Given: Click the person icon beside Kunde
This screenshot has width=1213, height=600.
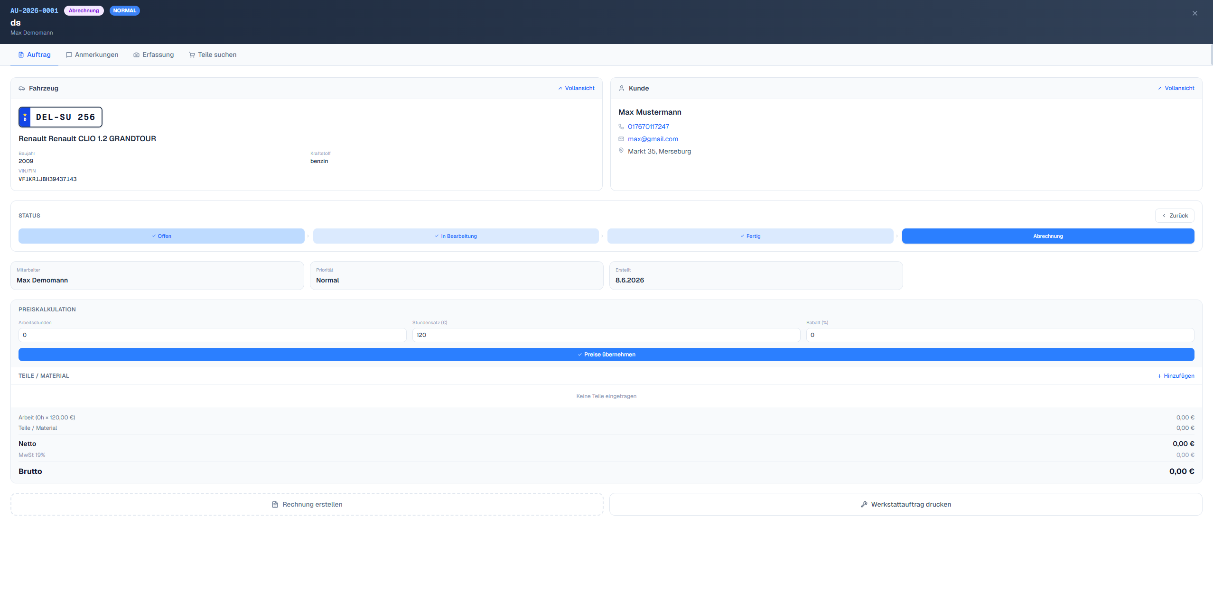Looking at the screenshot, I should pos(622,88).
